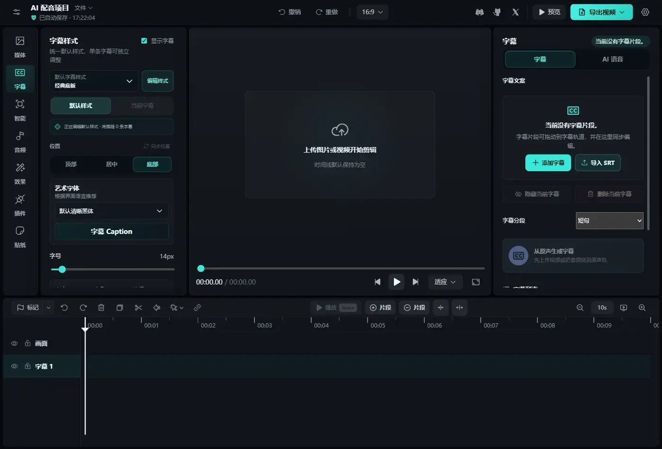Open the 默认清晰黑体 font dropdown

click(112, 211)
